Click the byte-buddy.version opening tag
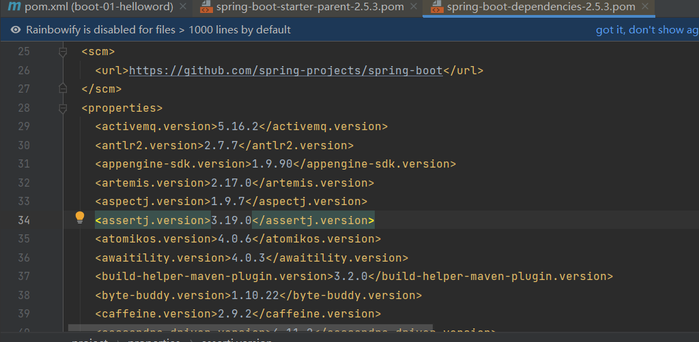The width and height of the screenshot is (699, 342). (x=160, y=295)
